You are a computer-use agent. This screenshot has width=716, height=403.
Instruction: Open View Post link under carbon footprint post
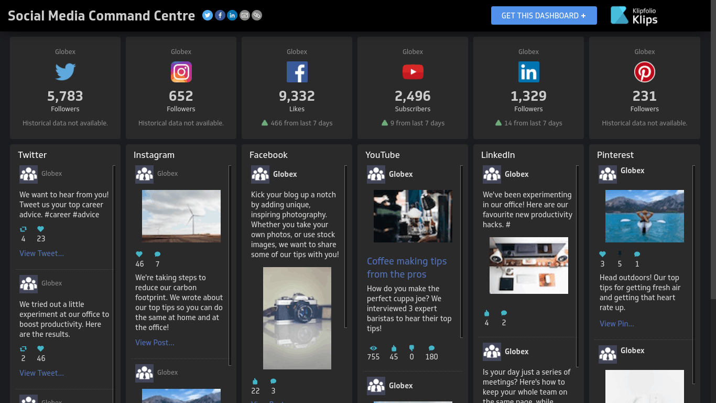[155, 343]
